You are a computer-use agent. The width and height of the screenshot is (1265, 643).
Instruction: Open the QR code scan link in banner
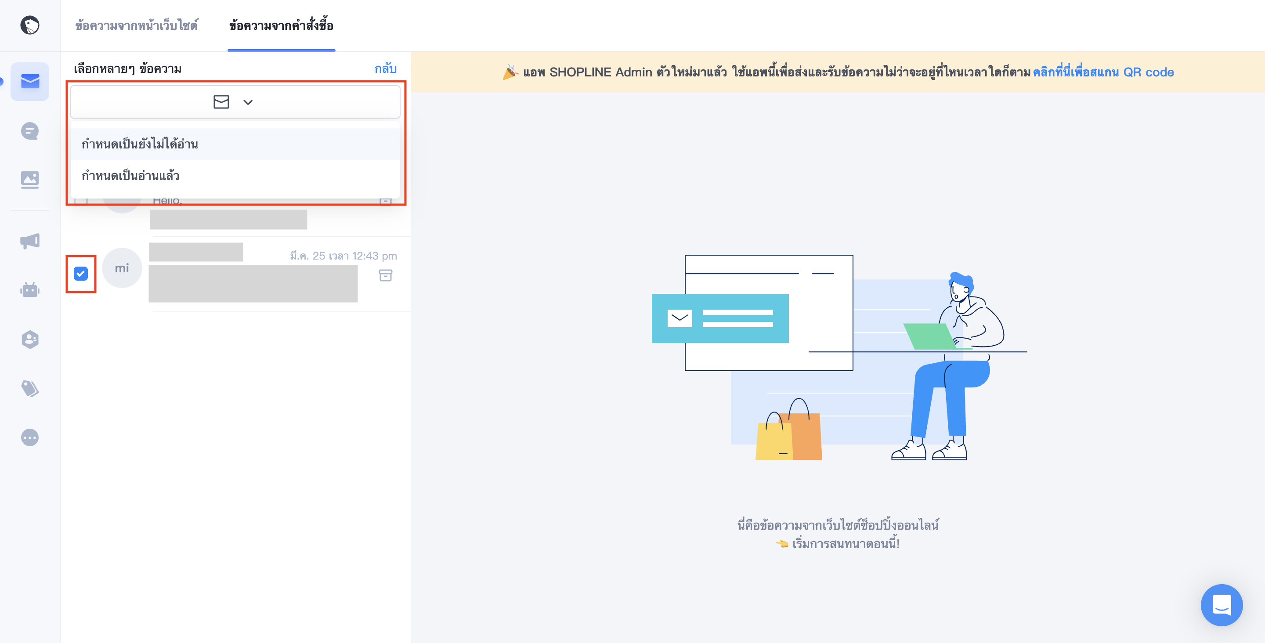1103,72
